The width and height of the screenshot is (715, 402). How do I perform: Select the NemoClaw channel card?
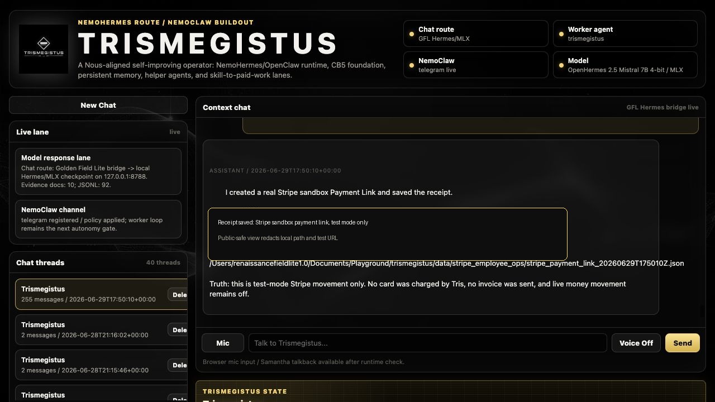pyautogui.click(x=98, y=219)
